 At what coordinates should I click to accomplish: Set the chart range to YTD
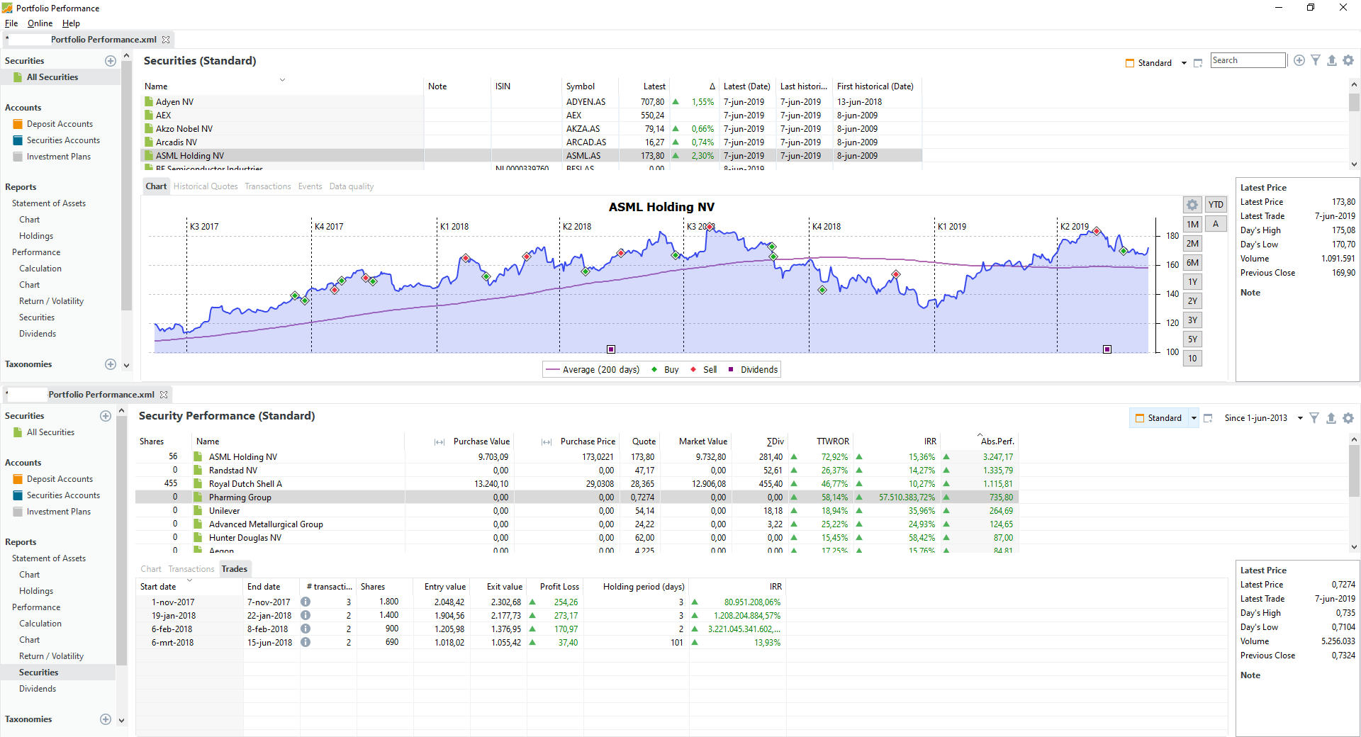(1216, 205)
